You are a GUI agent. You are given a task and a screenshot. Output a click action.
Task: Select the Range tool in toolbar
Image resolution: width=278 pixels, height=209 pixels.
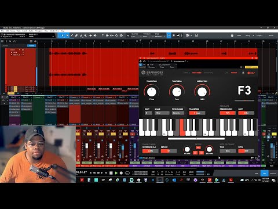[67, 35]
